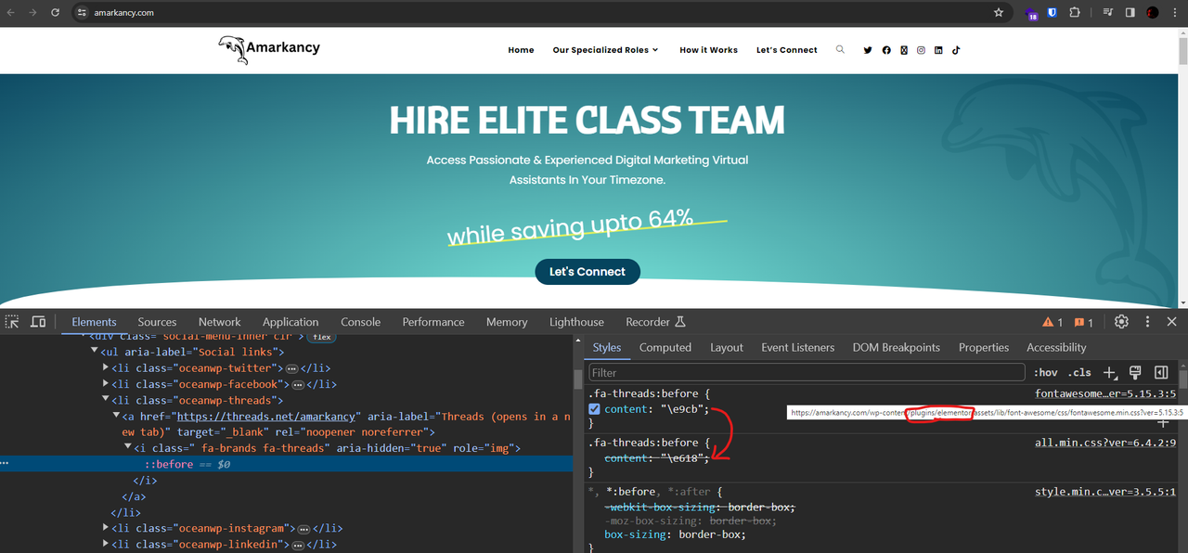This screenshot has width=1188, height=553.
Task: Toggle the :hov element state button
Action: [x=1045, y=372]
